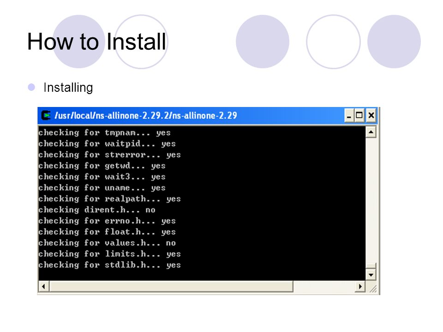The width and height of the screenshot is (443, 332).
Task: Click the line 'checking for waitpid... yes'
Action: pyautogui.click(x=107, y=144)
